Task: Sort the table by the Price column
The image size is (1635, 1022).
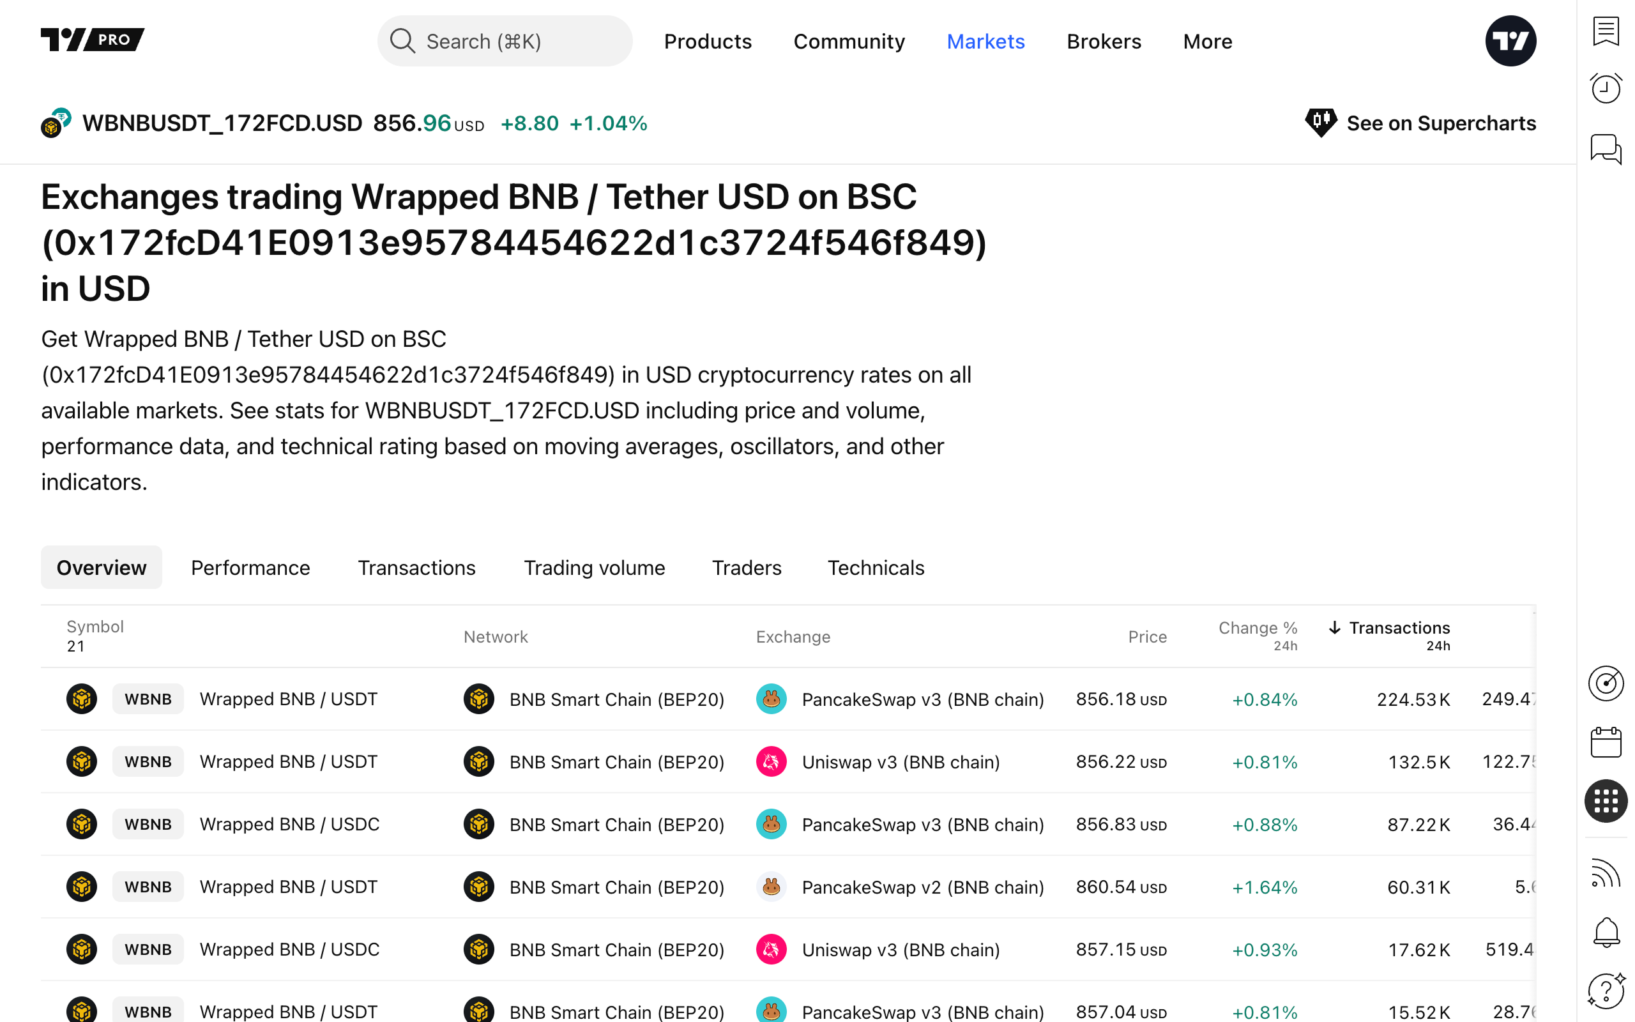Action: [1146, 637]
